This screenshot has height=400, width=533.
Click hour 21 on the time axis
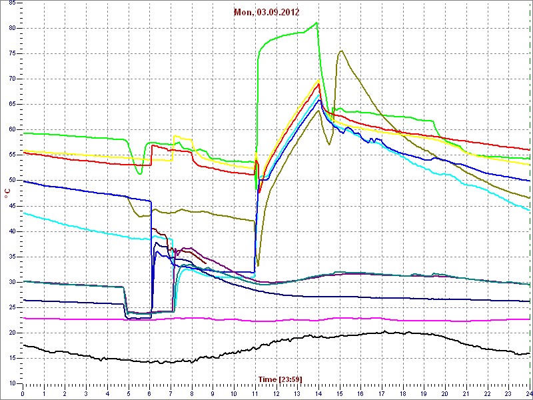coord(465,393)
